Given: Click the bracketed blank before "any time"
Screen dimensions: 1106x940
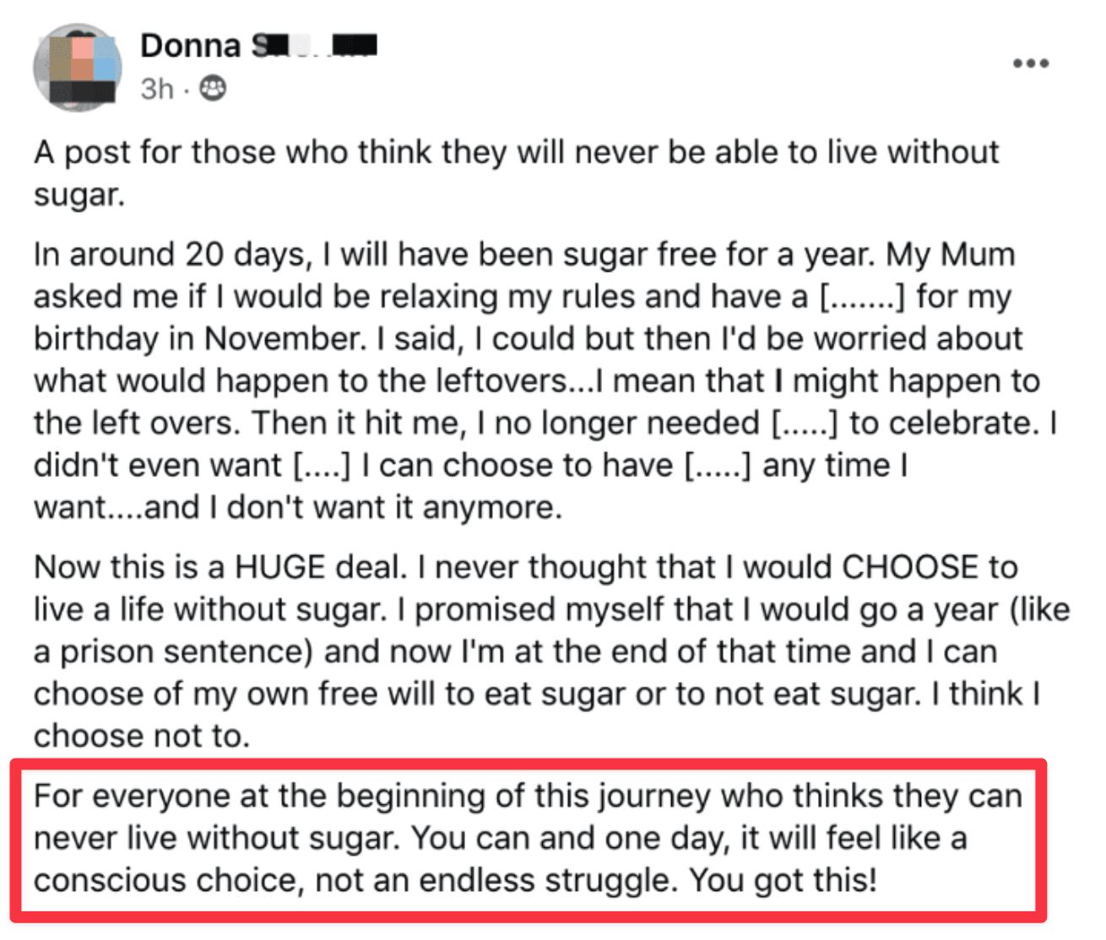Looking at the screenshot, I should pos(716,466).
